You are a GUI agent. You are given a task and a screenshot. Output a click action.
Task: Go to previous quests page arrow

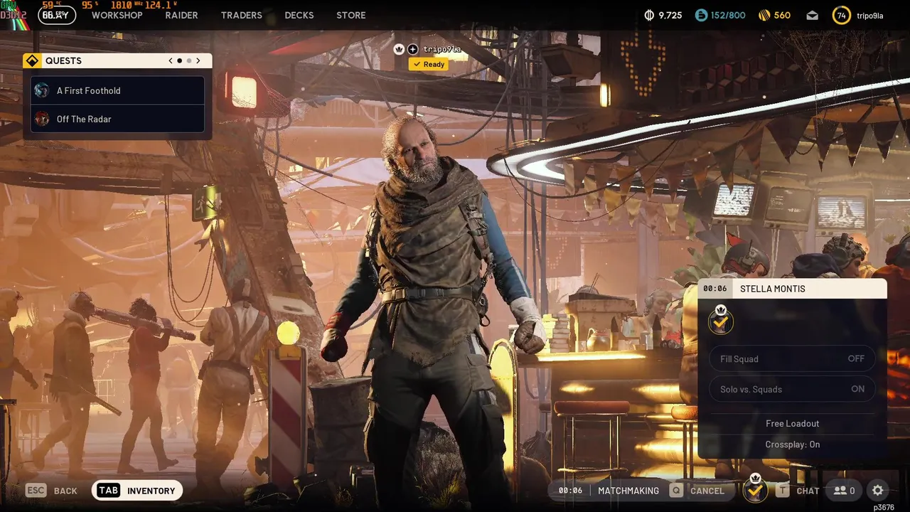(x=171, y=61)
